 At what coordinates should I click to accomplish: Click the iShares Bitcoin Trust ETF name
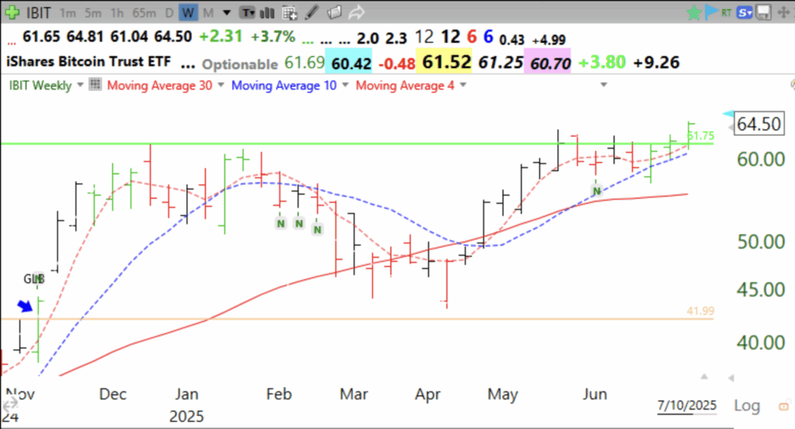point(89,62)
